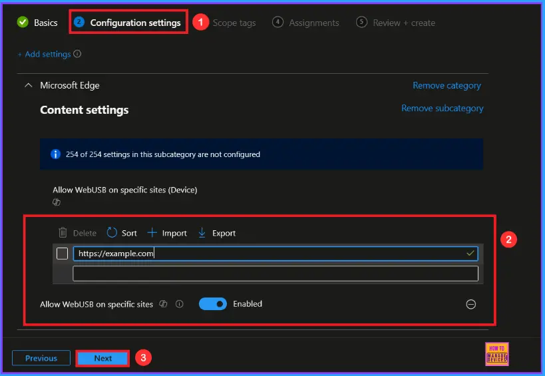Click the 254 of 254 settings banner text

163,154
